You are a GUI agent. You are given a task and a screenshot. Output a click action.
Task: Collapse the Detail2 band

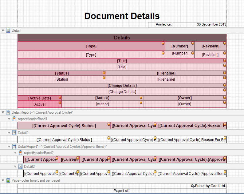[x=15, y=167]
